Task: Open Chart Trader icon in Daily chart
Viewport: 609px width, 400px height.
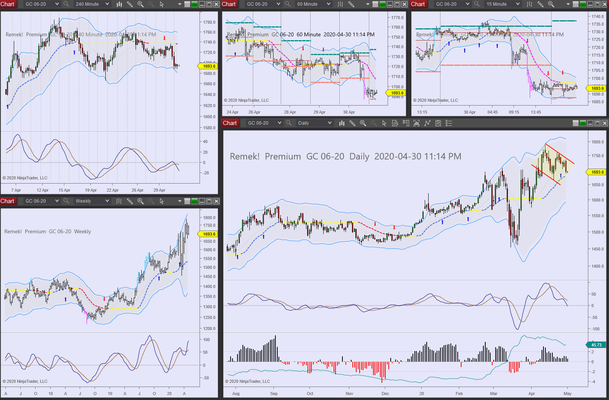Action: point(406,123)
